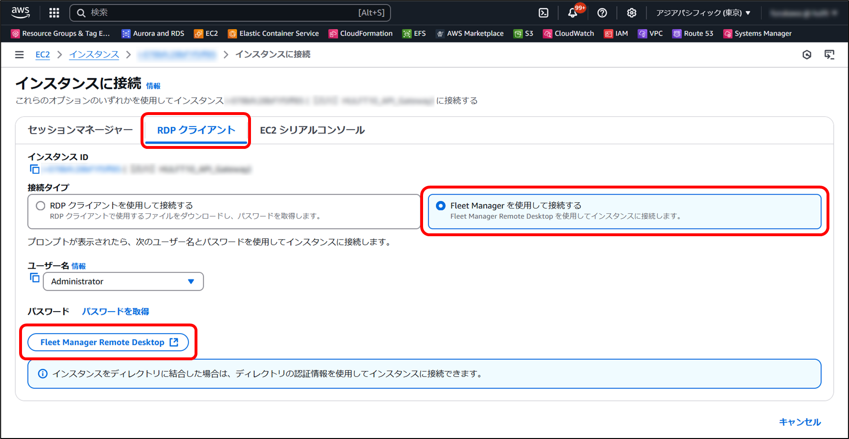This screenshot has width=849, height=439.
Task: Open the IAM shortcut
Action: 616,33
